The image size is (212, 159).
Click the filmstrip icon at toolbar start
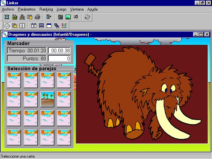coord(7,17)
